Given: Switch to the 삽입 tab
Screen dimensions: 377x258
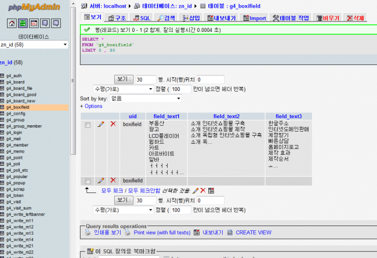Looking at the screenshot, I should coord(191,18).
